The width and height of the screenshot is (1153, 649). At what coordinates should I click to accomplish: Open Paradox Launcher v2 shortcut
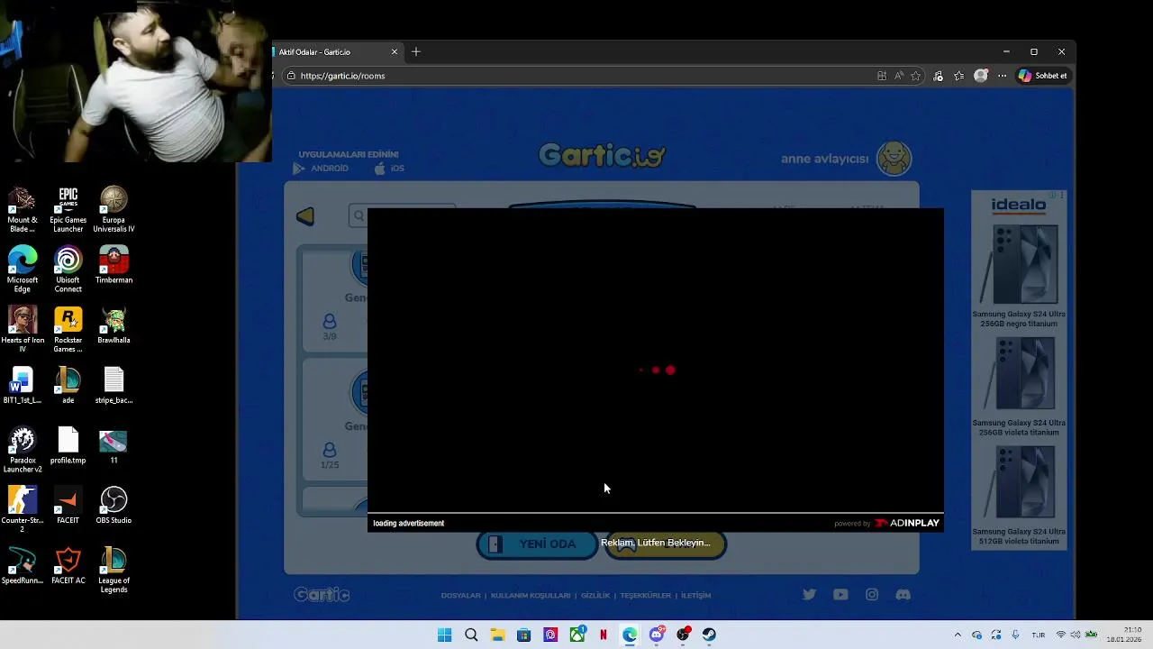(23, 450)
